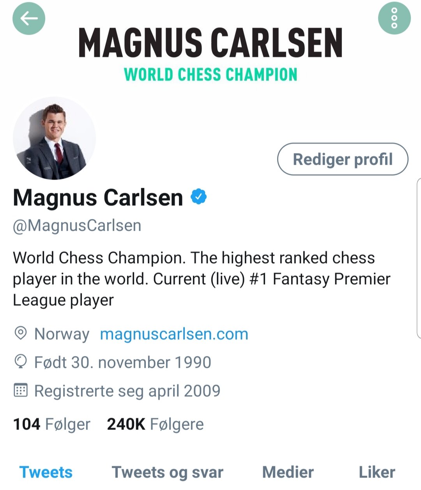Open the three-dot overflow menu

(394, 18)
